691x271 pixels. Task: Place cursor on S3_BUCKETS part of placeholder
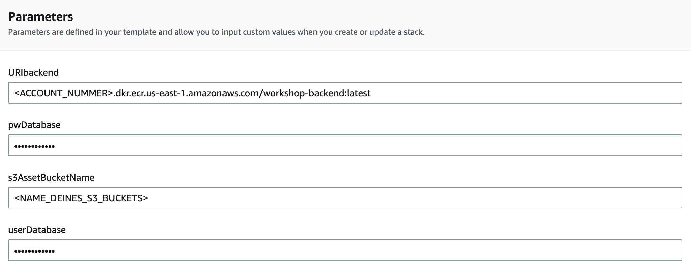tap(115, 198)
